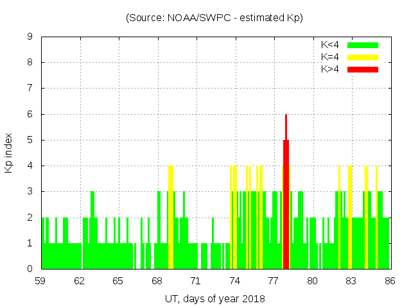411x308 pixels.
Task: Click the green K<4 legend swatch
Action: click(x=363, y=45)
